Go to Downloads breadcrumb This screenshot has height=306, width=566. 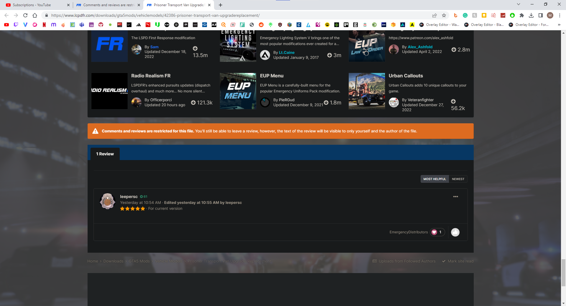pos(113,261)
